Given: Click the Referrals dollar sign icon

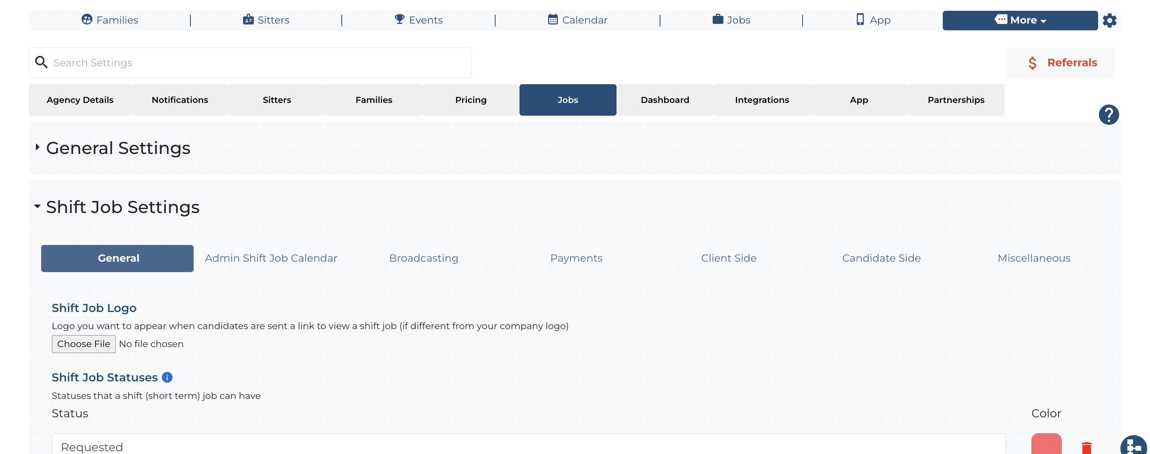Looking at the screenshot, I should [x=1032, y=63].
